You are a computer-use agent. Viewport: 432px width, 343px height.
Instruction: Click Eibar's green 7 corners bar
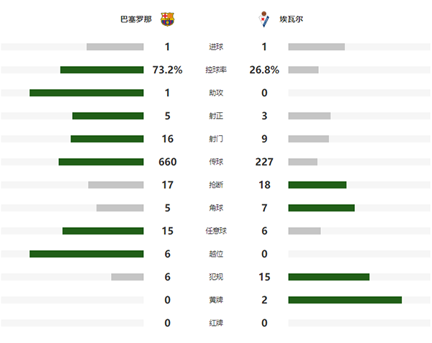pos(321,208)
